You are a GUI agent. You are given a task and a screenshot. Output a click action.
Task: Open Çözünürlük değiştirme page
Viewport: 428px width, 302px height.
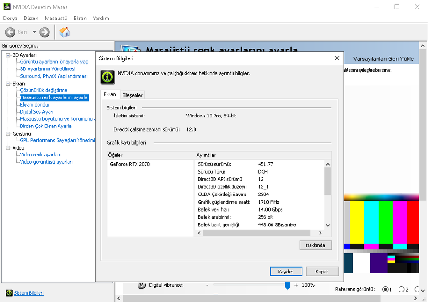[x=44, y=90]
